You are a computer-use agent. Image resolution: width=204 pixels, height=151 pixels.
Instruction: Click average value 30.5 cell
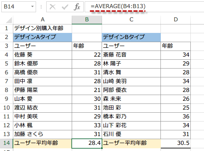tap(176, 143)
